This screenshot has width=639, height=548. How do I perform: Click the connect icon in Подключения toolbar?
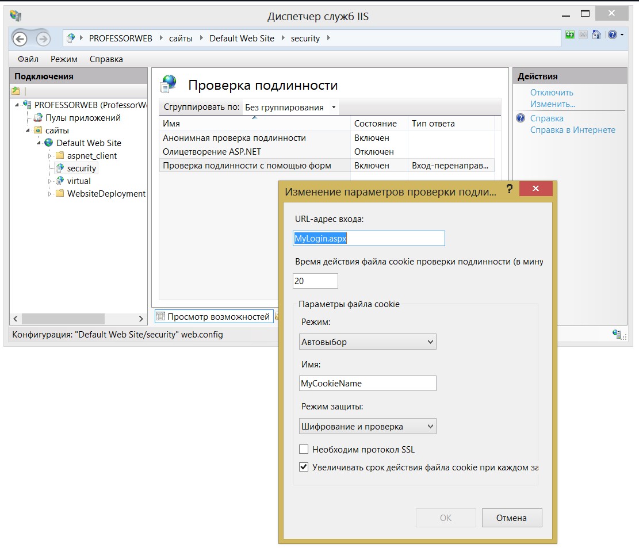click(16, 91)
